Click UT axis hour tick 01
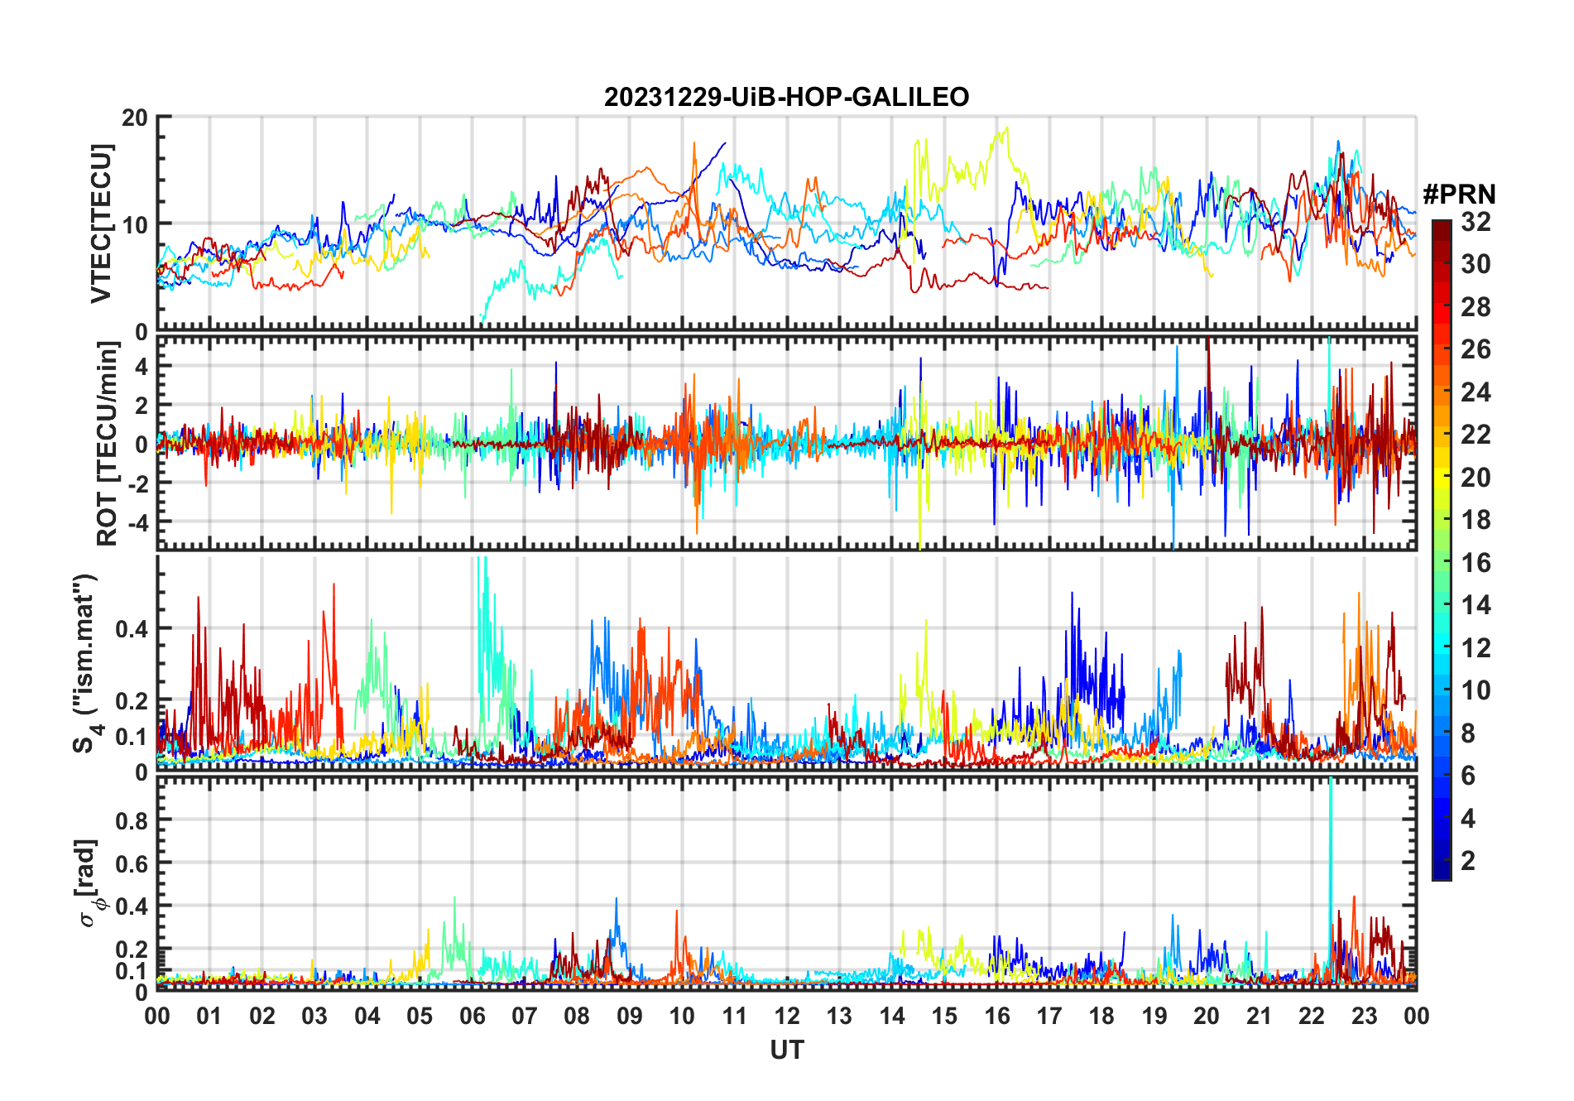1574x1101 pixels. pos(209,1016)
